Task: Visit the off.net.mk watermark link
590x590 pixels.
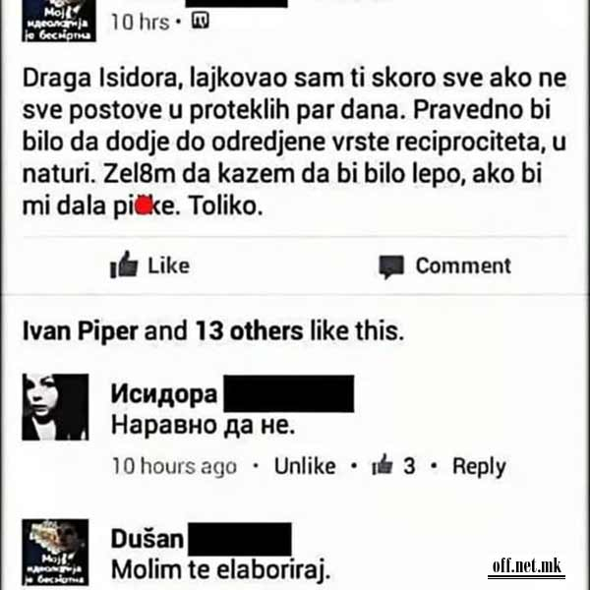Action: (x=527, y=567)
